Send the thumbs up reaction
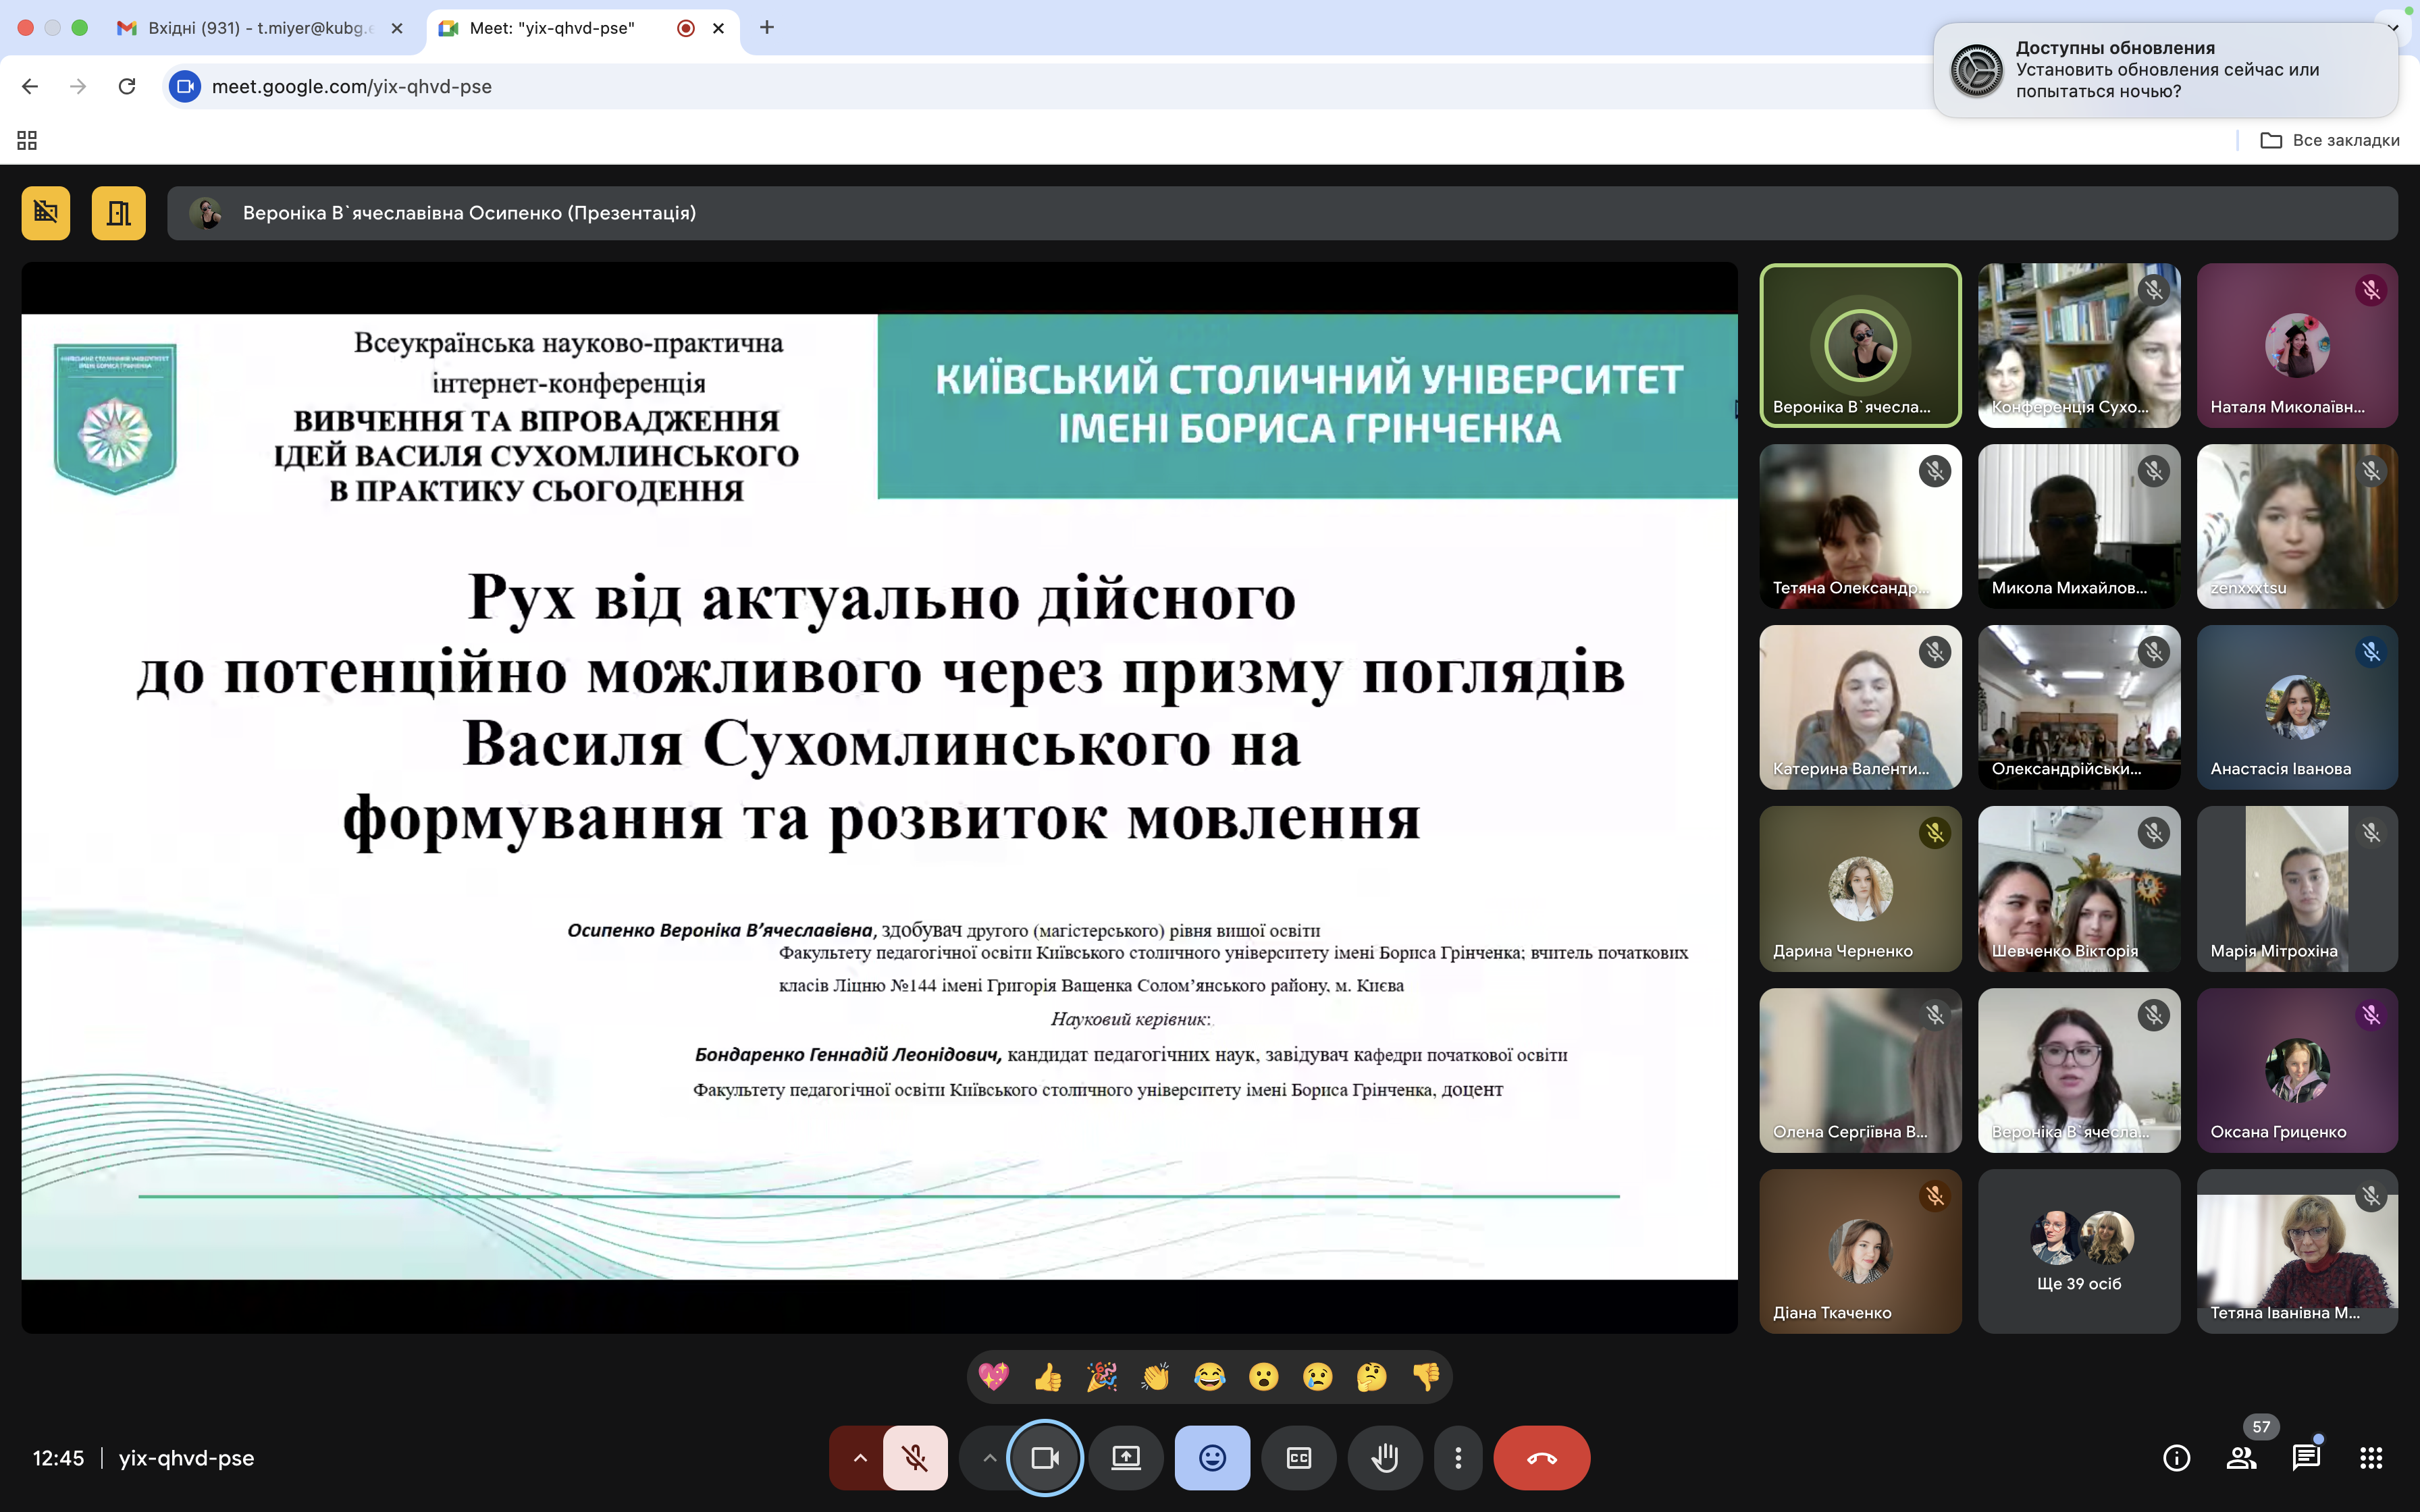This screenshot has height=1512, width=2420. 1047,1377
